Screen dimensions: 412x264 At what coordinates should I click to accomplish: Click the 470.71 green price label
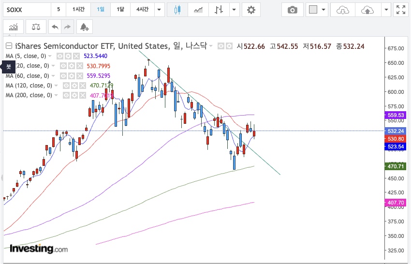(x=396, y=166)
